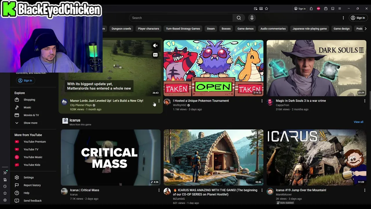Select the Game demos chip

pyautogui.click(x=245, y=28)
